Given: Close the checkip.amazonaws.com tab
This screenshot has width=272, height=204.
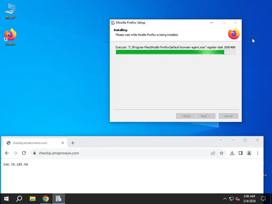Looking at the screenshot, I should pos(63,143).
